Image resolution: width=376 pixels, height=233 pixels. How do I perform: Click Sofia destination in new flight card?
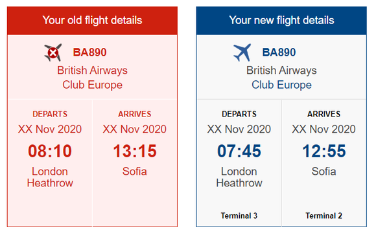(323, 172)
